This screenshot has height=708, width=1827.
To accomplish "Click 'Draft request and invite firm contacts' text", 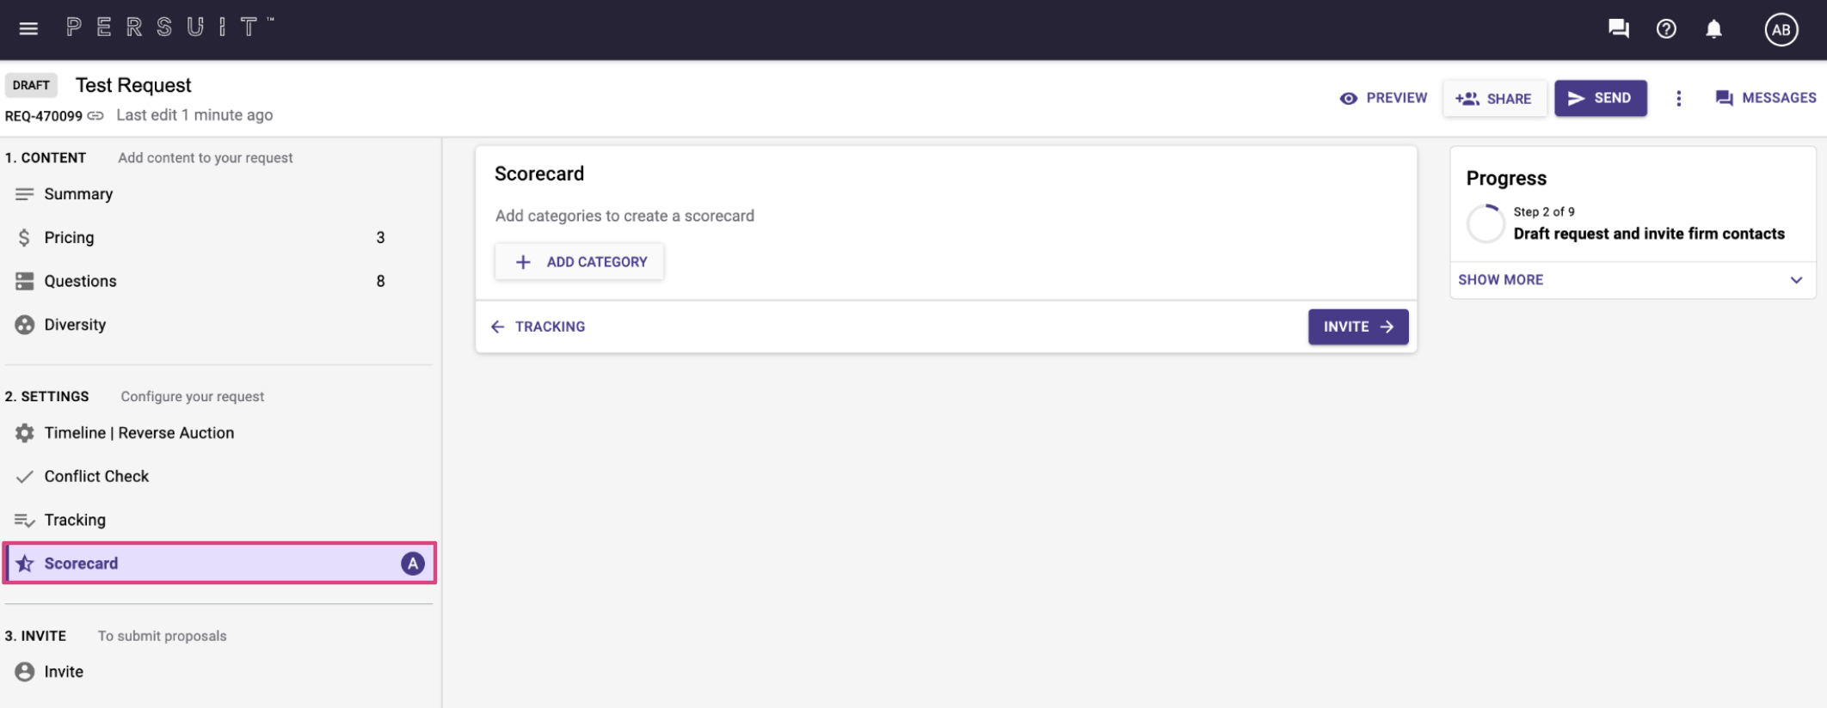I will pyautogui.click(x=1649, y=234).
